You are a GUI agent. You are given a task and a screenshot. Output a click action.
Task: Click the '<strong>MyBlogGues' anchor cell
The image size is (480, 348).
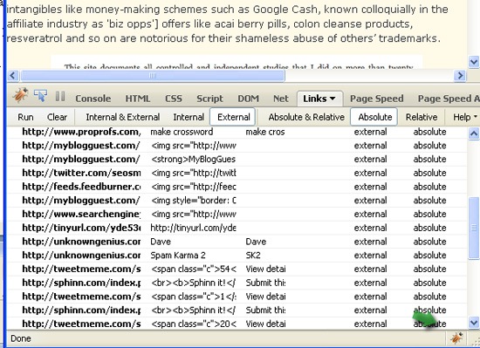pos(193,160)
